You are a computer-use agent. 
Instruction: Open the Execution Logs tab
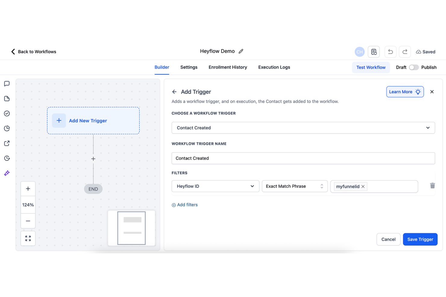point(274,67)
